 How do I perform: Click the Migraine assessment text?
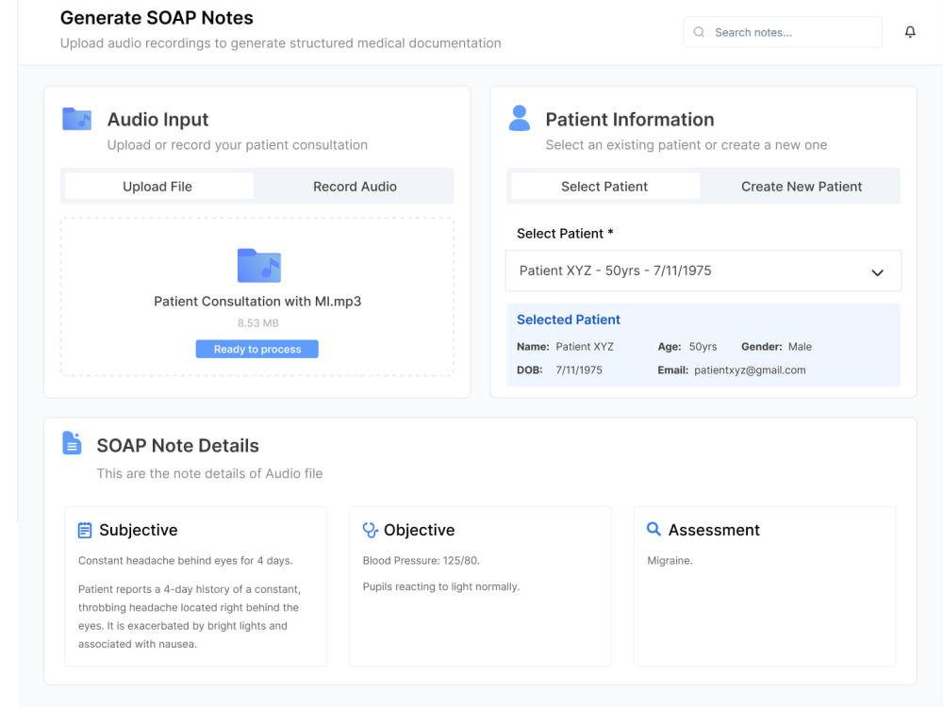point(670,560)
